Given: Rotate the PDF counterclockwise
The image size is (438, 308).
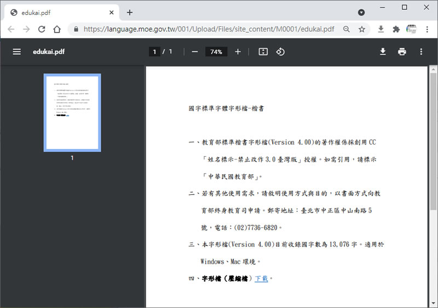Looking at the screenshot, I should coord(280,52).
